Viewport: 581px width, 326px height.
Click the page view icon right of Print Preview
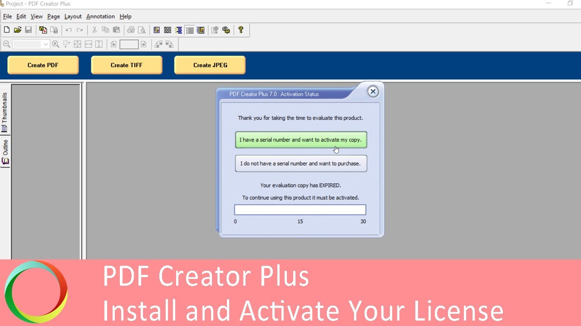(157, 30)
